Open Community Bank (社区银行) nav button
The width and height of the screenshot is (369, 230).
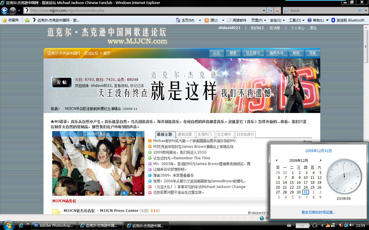coord(253,53)
